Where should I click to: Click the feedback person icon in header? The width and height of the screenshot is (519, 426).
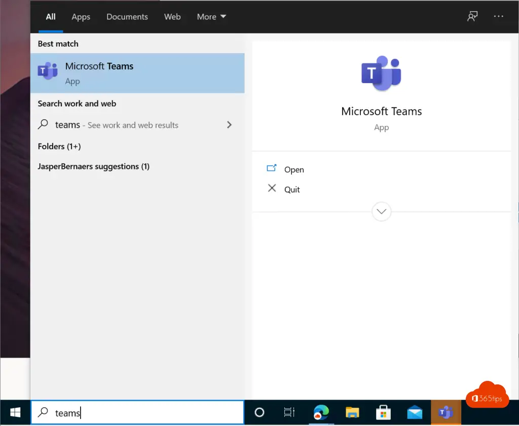point(472,17)
